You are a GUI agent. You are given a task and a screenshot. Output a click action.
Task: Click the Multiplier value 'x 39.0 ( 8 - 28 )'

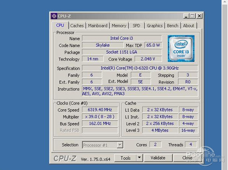tap(100, 117)
